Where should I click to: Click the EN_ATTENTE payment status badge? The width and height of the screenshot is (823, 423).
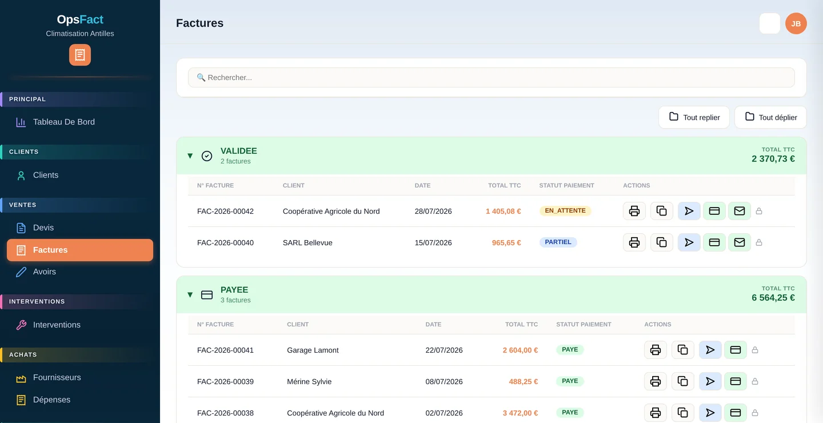coord(565,211)
